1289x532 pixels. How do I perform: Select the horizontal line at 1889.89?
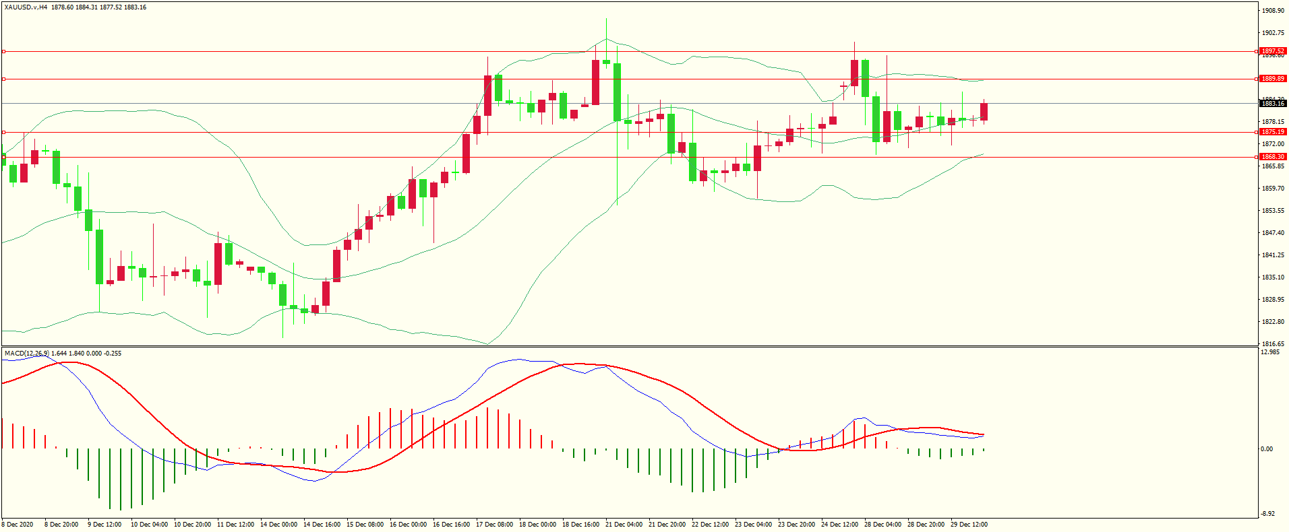coord(630,79)
